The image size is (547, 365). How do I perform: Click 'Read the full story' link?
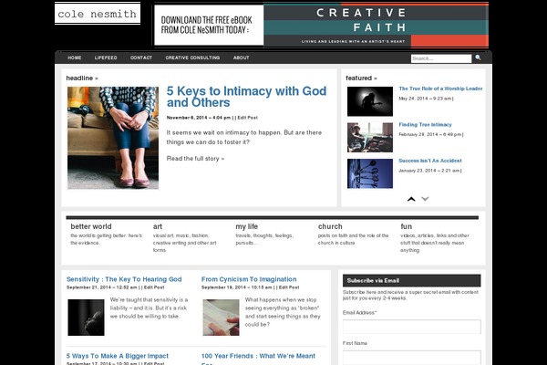[195, 159]
